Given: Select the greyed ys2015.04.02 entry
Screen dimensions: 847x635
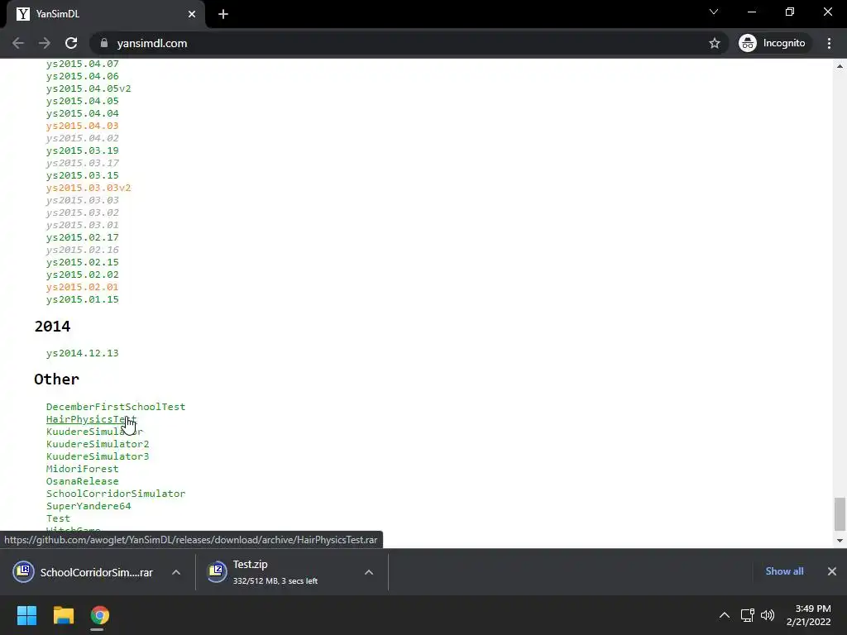Looking at the screenshot, I should (82, 138).
